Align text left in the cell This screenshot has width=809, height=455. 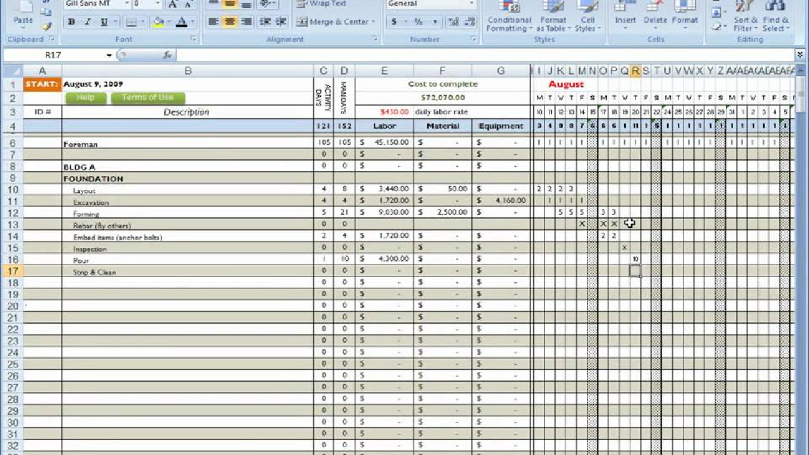pos(213,22)
